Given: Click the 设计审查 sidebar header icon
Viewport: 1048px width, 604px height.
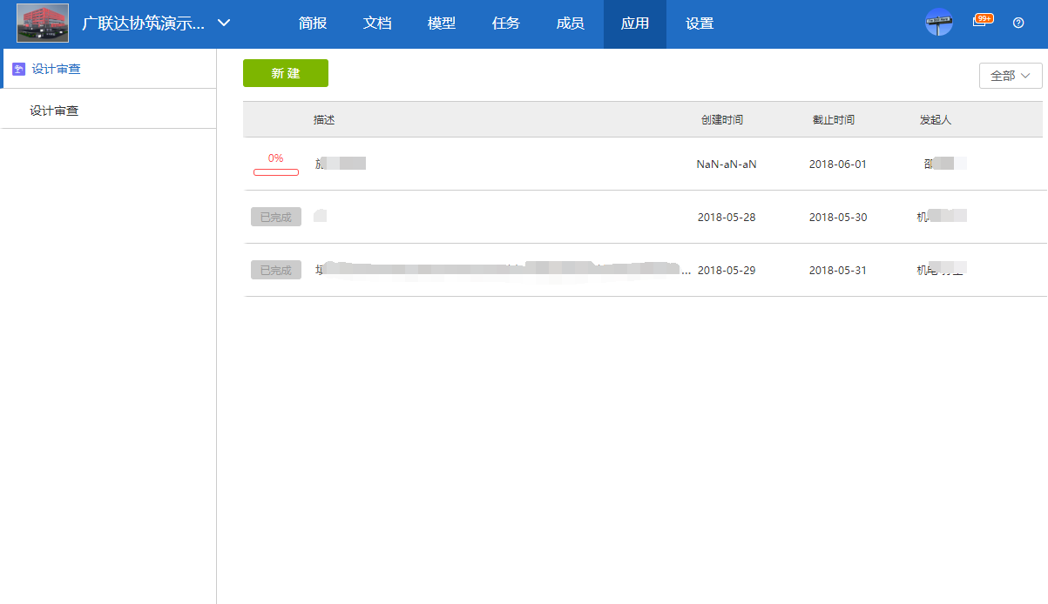Looking at the screenshot, I should (18, 69).
